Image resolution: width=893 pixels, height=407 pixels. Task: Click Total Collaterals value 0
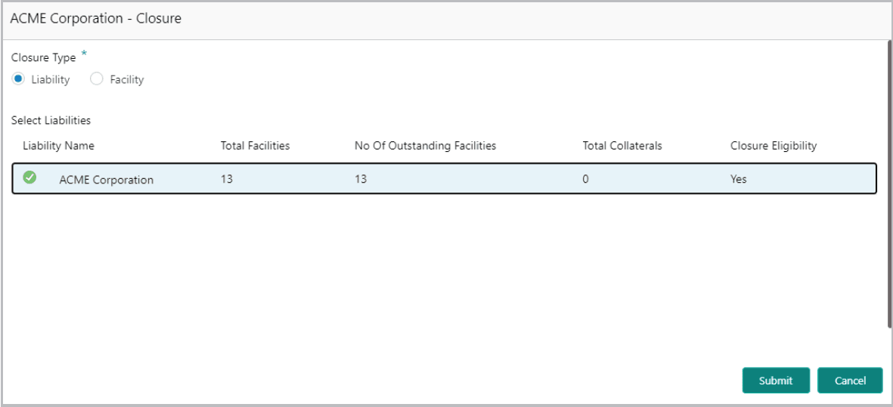(585, 179)
